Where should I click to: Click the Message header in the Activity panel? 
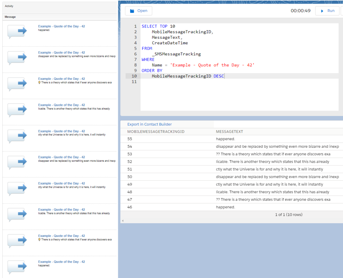click(10, 17)
